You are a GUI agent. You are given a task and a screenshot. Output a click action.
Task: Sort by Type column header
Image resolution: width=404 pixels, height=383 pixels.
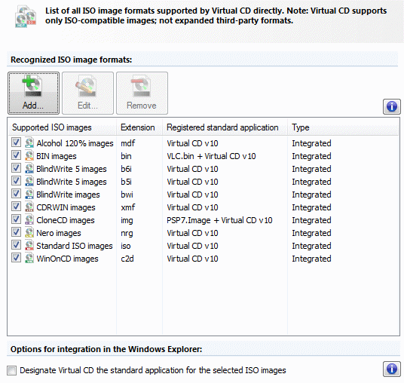[343, 127]
